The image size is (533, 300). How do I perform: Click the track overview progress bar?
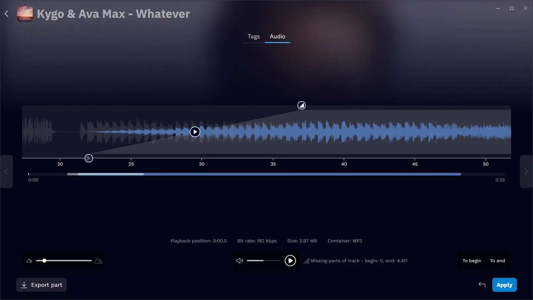pyautogui.click(x=266, y=174)
